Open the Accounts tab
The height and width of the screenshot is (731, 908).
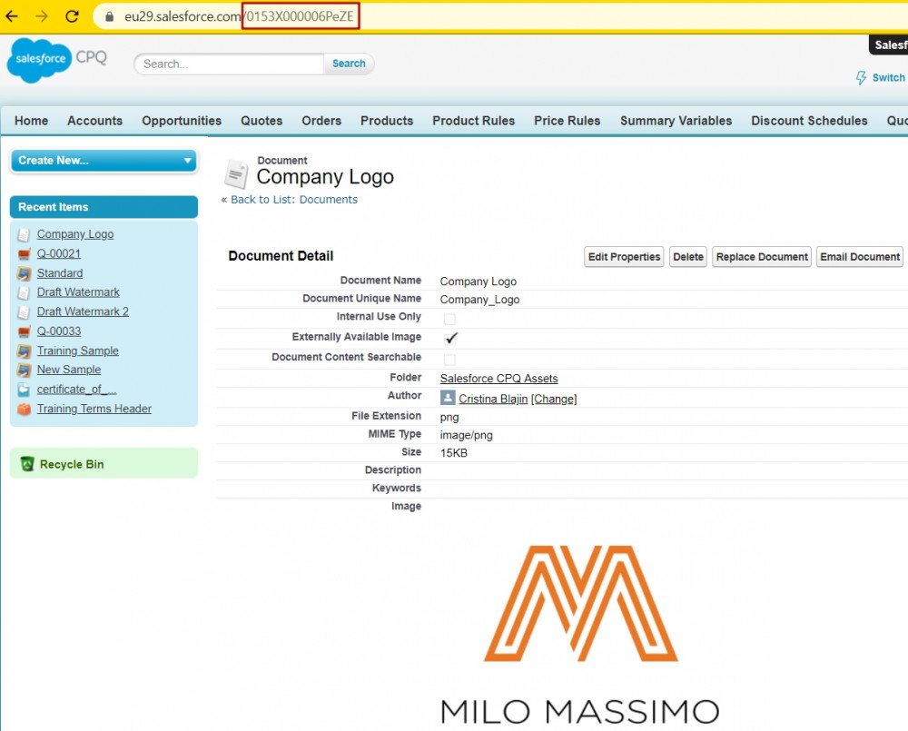(x=95, y=121)
